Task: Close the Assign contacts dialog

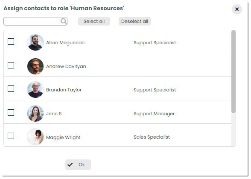Action: [x=237, y=9]
